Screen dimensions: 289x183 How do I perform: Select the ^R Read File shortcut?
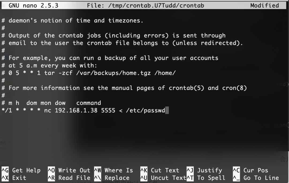[69, 178]
